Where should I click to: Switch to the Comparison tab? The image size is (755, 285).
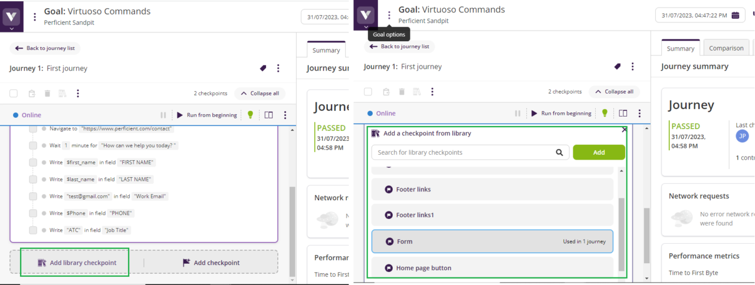click(x=726, y=48)
